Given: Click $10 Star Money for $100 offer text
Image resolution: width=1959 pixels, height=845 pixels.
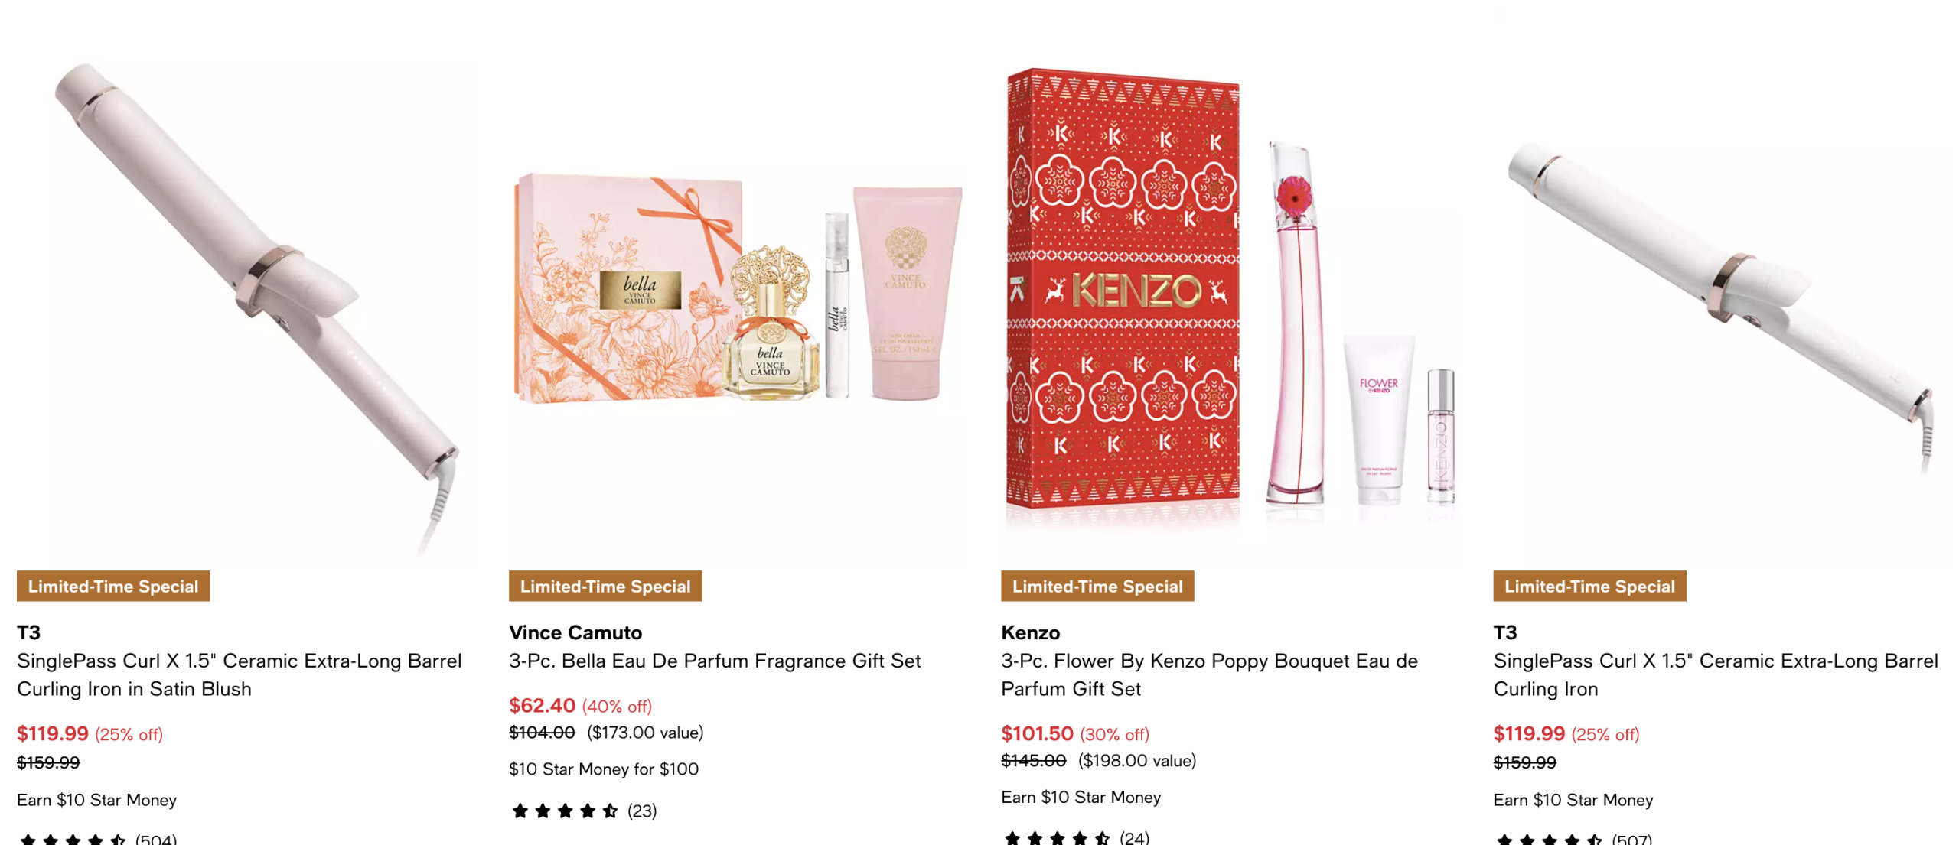Looking at the screenshot, I should pyautogui.click(x=604, y=769).
